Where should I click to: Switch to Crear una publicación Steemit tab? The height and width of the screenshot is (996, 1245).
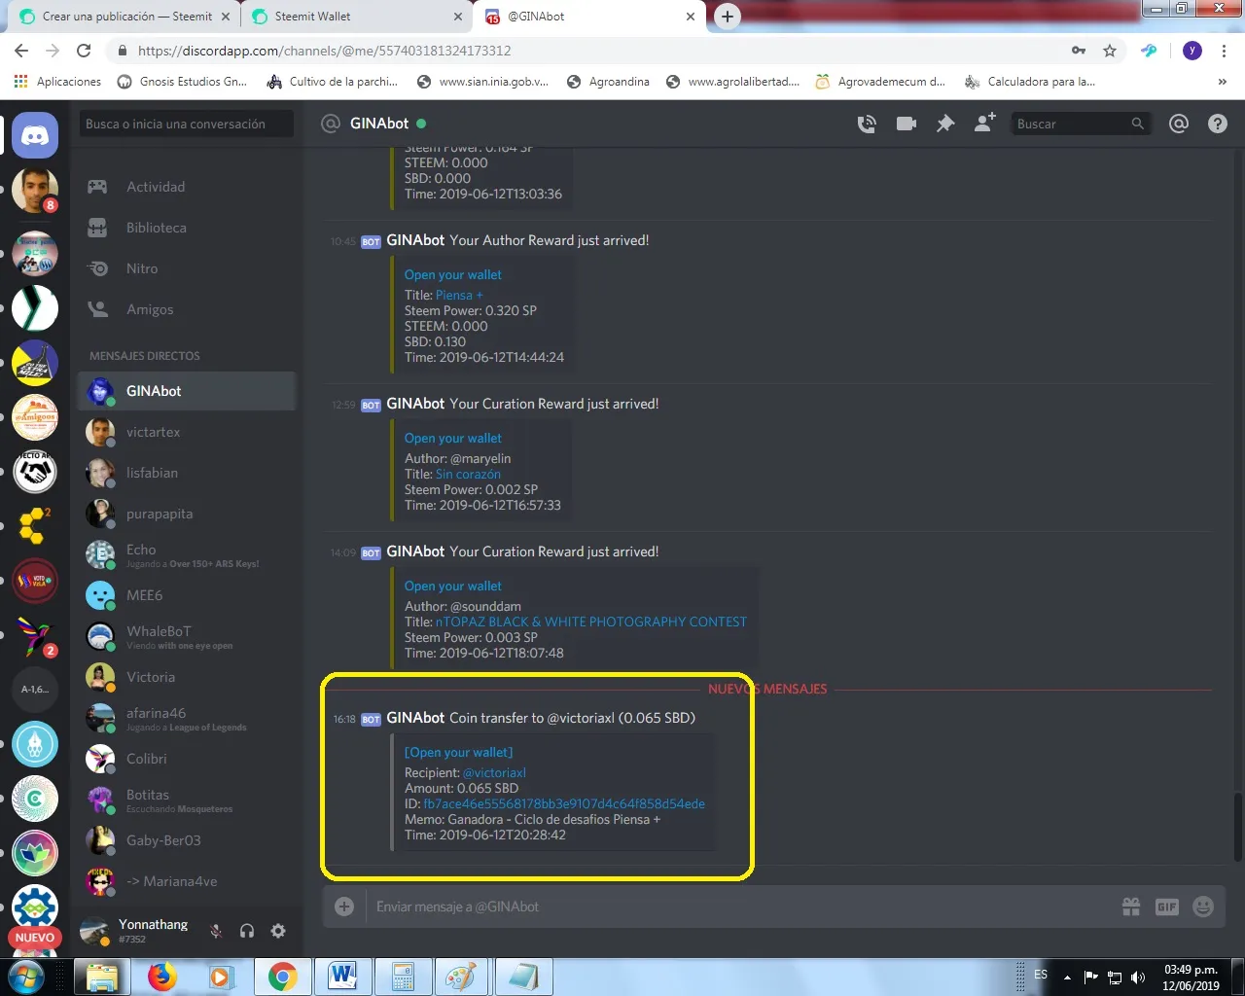[126, 17]
